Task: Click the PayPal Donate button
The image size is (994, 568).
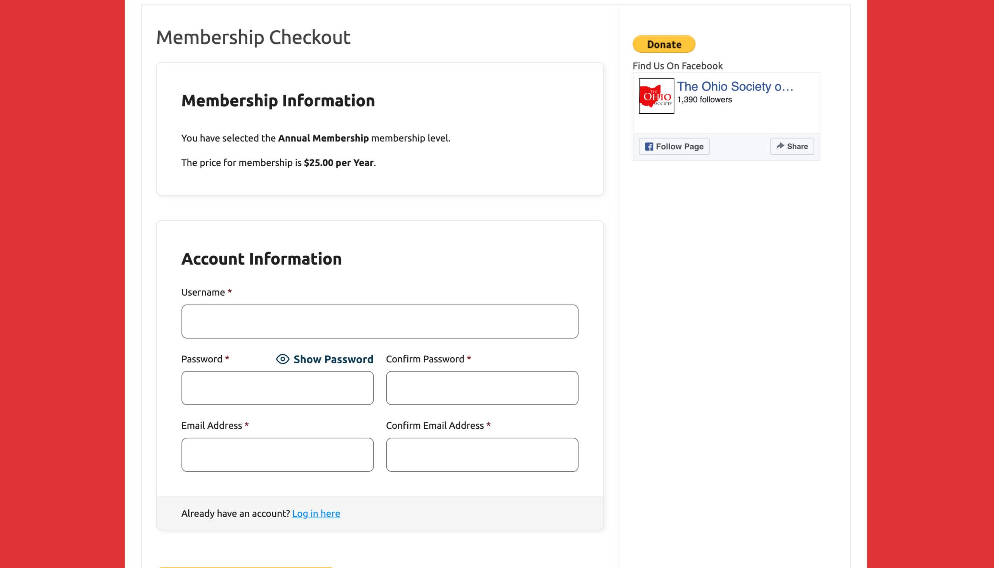Action: click(x=664, y=43)
